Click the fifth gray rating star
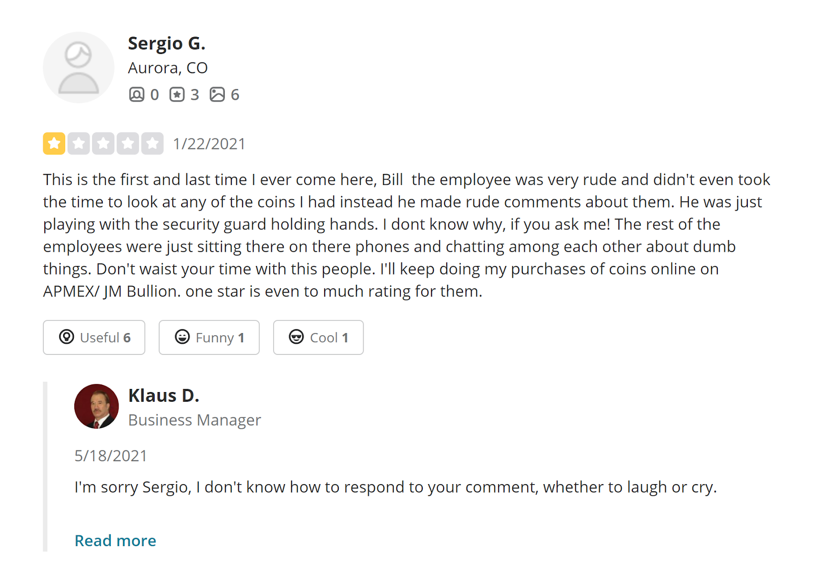Image resolution: width=814 pixels, height=569 pixels. 152,143
